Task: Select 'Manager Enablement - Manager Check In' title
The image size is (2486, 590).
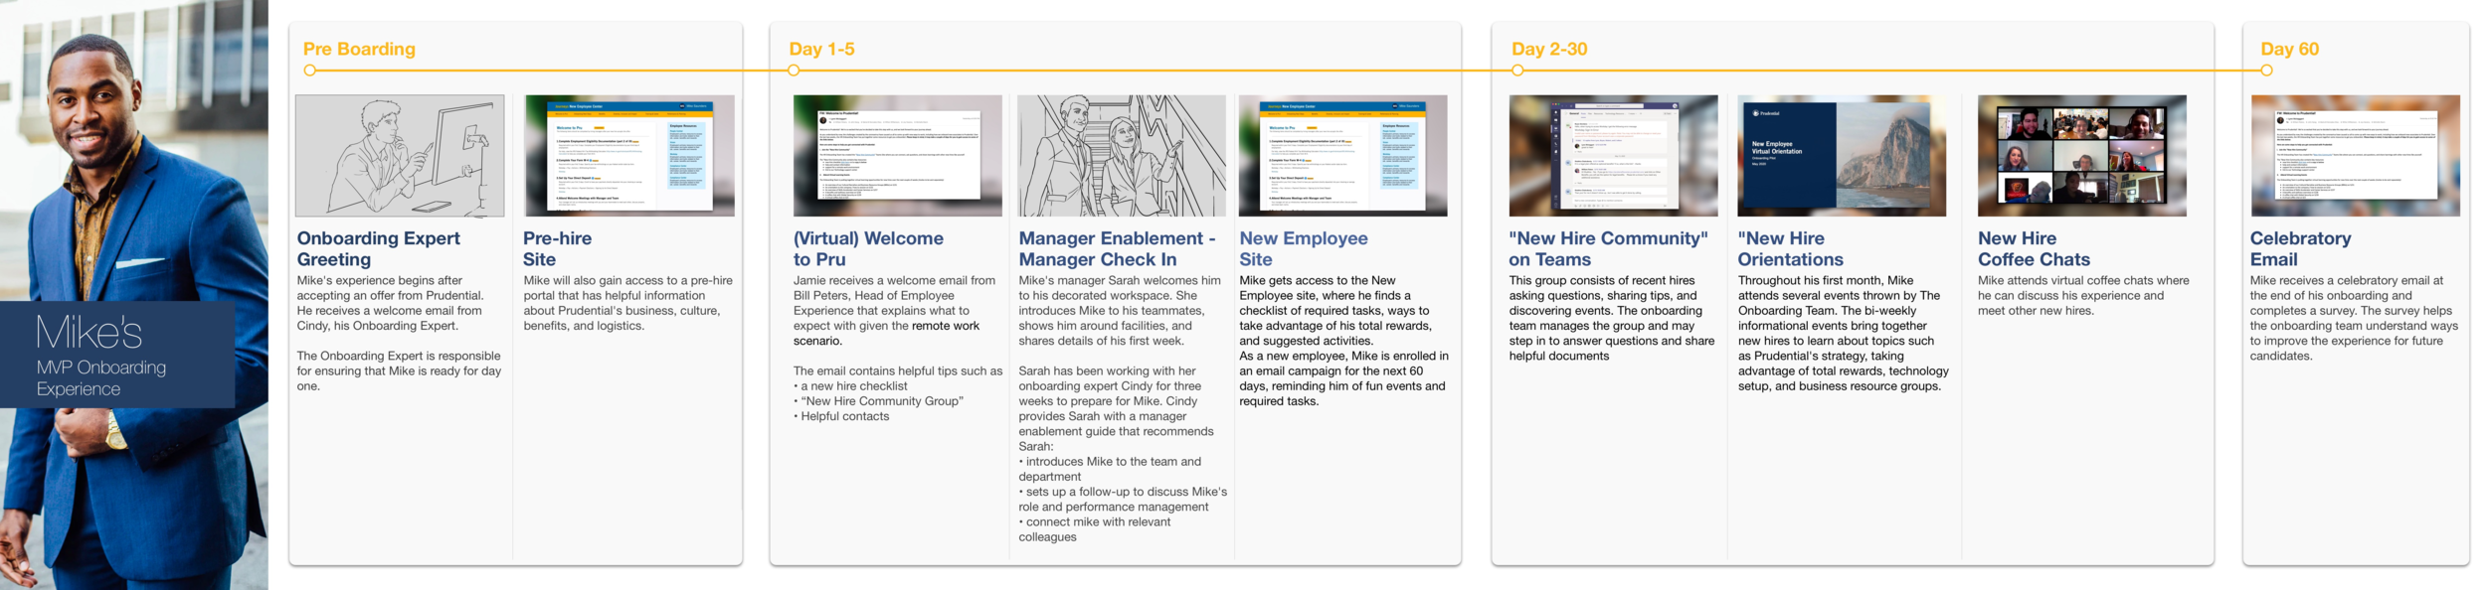Action: [1117, 248]
